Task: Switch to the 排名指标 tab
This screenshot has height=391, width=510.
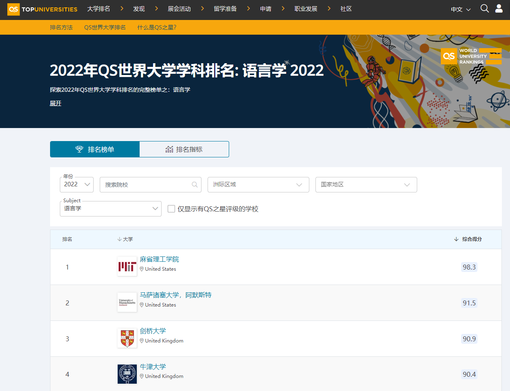Action: 184,149
